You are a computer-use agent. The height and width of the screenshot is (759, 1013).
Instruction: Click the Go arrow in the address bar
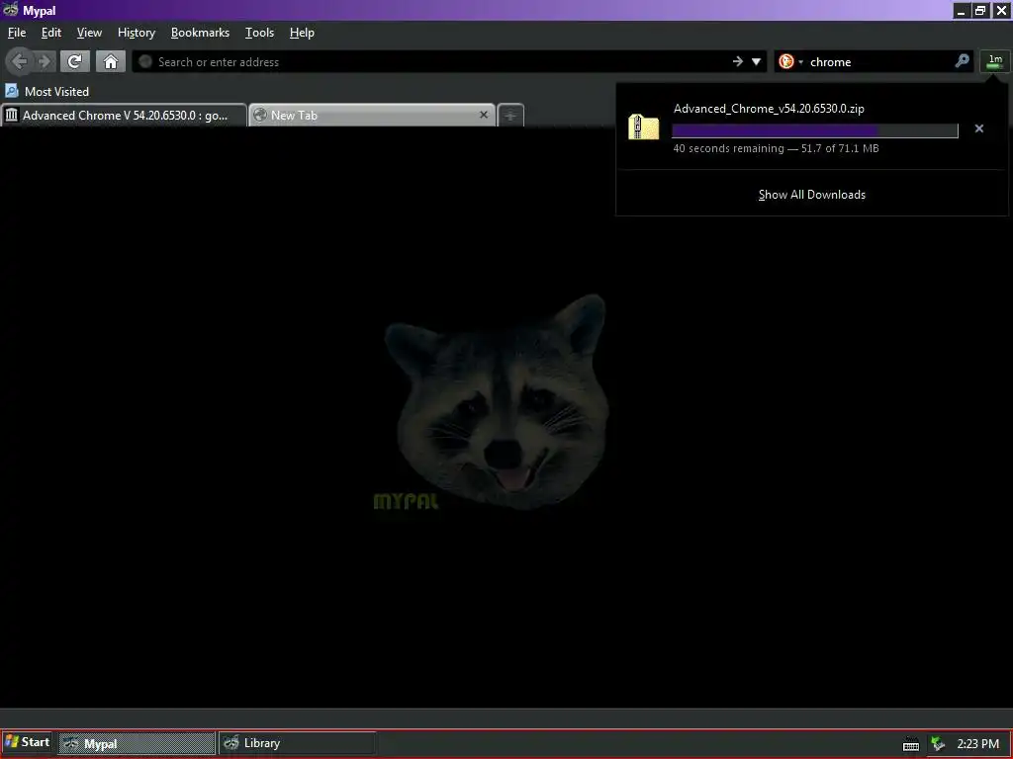click(x=738, y=61)
